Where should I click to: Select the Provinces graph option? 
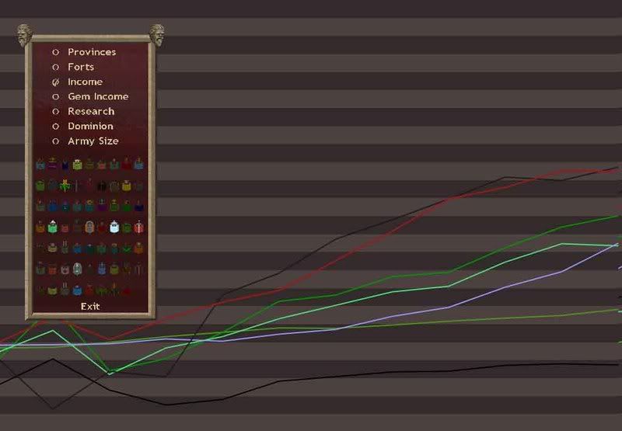pyautogui.click(x=84, y=52)
